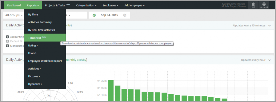Expand the Management group plus icon

click(7, 46)
